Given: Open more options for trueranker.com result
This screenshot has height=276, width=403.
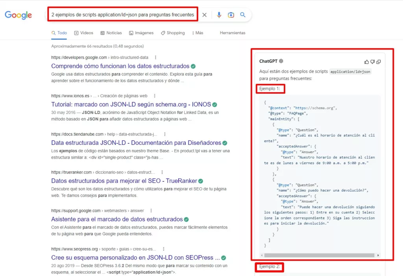Looking at the screenshot, I should click(x=162, y=172).
